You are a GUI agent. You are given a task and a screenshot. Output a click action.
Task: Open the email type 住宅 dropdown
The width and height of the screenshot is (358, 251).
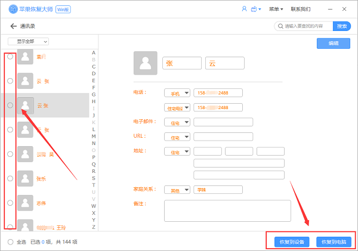[x=177, y=122]
